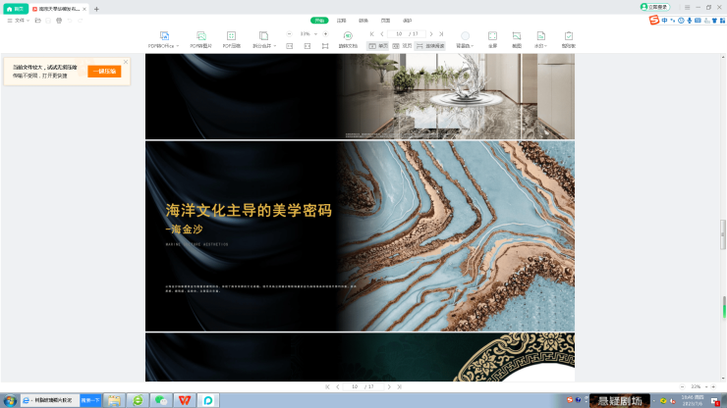Select the PDF压缩 compress tool

231,35
